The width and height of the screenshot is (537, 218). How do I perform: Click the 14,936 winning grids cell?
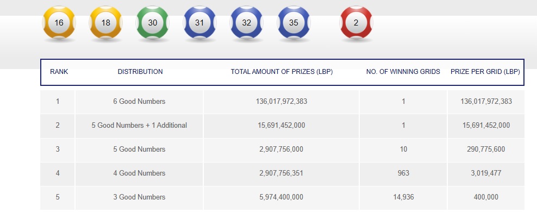pos(403,197)
